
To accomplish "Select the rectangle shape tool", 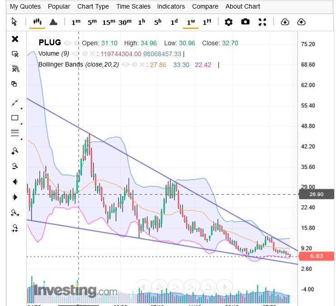I will click(15, 118).
